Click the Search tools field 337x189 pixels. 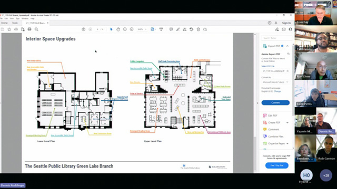pyautogui.click(x=276, y=38)
